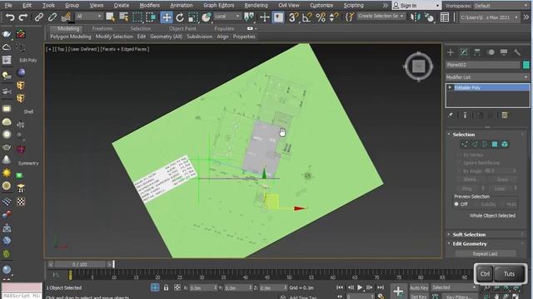This screenshot has height=299, width=533.
Task: Open the Scene Explorer toggle icon
Action: click(x=445, y=17)
